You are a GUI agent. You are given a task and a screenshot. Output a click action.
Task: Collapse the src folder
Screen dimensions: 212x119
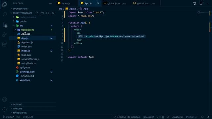[x=32, y=26]
